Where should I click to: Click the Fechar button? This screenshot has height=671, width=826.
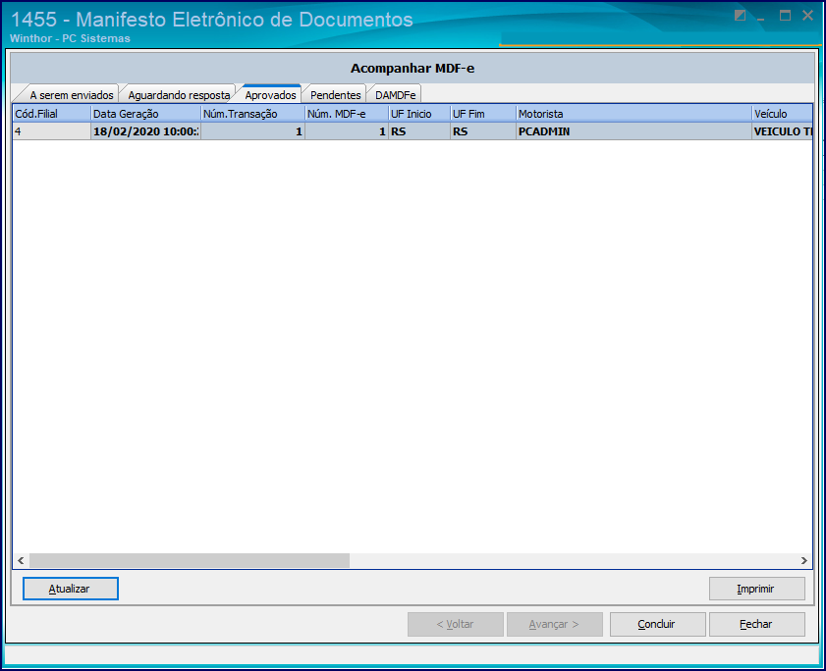click(756, 624)
